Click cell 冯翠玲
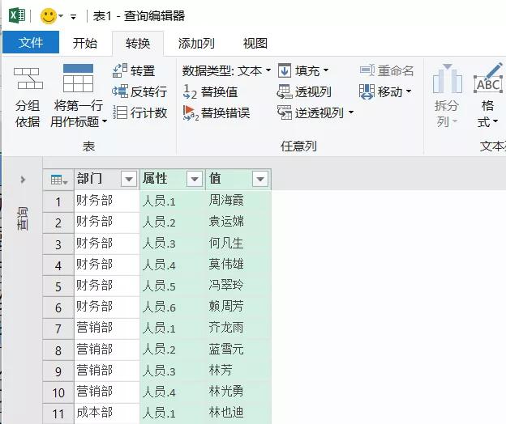Screen dimensions: 506x424 pyautogui.click(x=238, y=286)
